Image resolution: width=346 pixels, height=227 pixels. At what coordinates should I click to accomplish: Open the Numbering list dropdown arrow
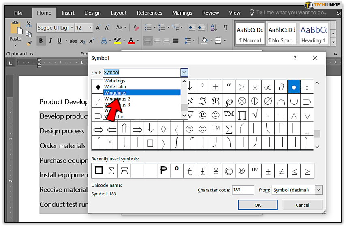tap(168, 28)
